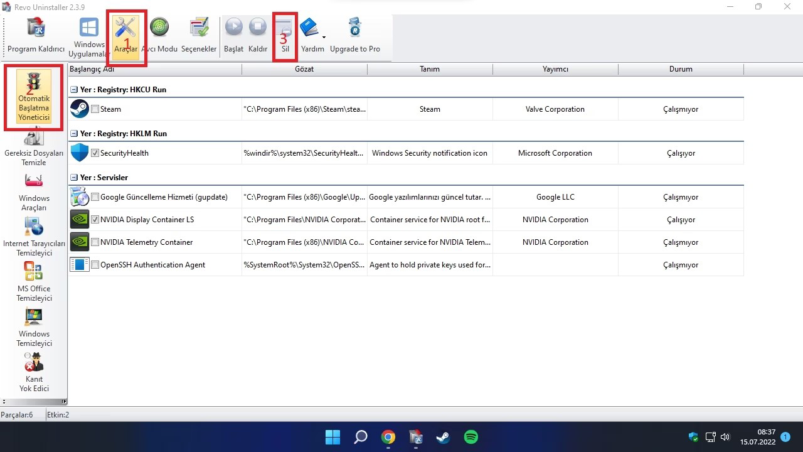Viewport: 803px width, 452px height.
Task: Open Internet Tarayıcıları Temizleyici
Action: tap(34, 237)
